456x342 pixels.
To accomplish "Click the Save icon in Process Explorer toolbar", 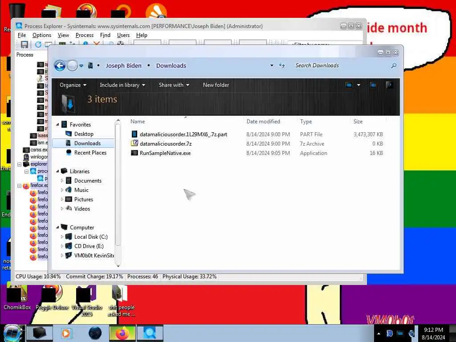I will 24,44.
